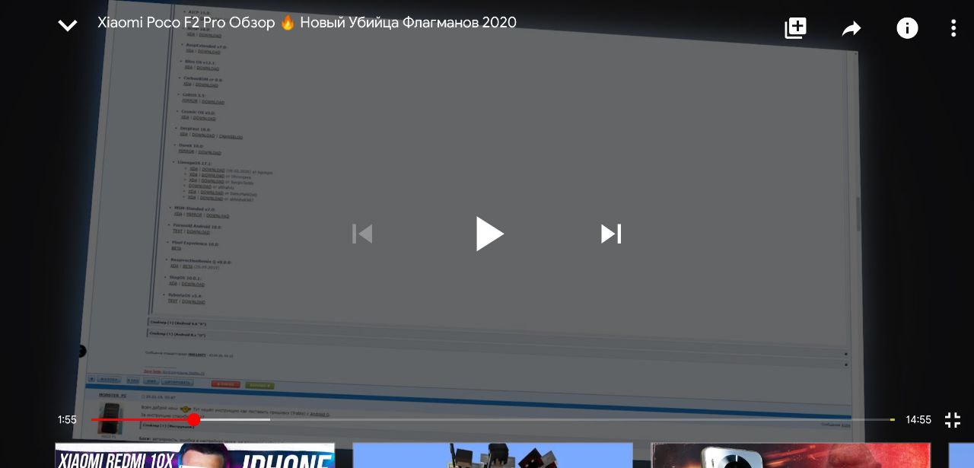Viewport: 974px width, 468px height.
Task: Click the red scrubber handle on progress bar
Action: [x=194, y=419]
